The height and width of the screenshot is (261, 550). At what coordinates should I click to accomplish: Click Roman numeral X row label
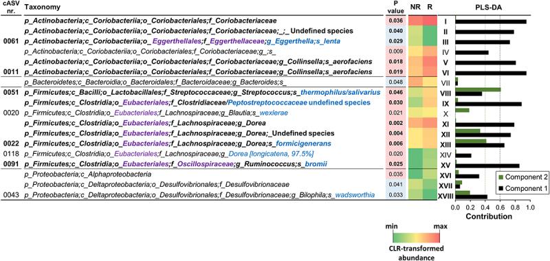(445, 113)
